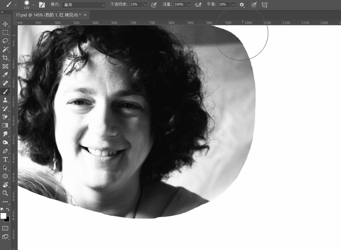The height and width of the screenshot is (250, 341).
Task: Click the flow 流量 percentage field
Action: point(180,5)
